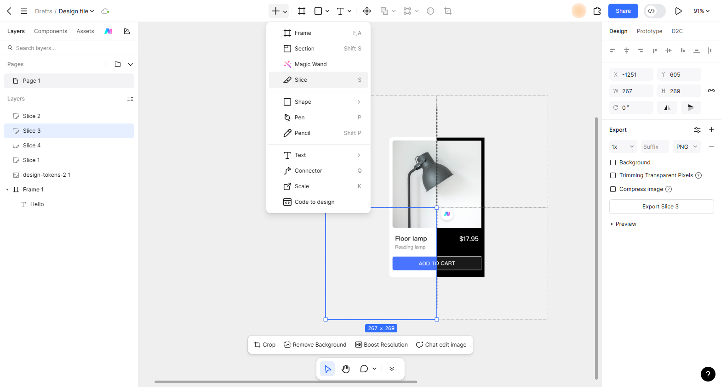Expand the pages list chevron
Viewport: 721px width, 387px height.
point(131,64)
